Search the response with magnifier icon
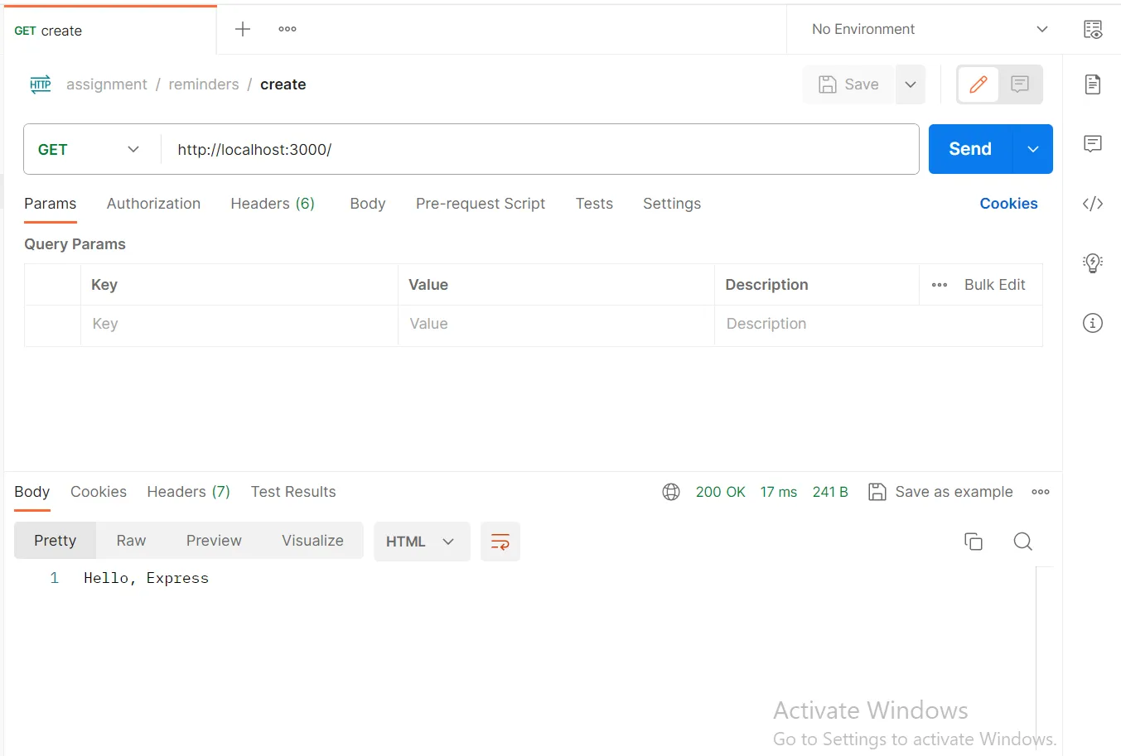The height and width of the screenshot is (756, 1121). coord(1022,541)
